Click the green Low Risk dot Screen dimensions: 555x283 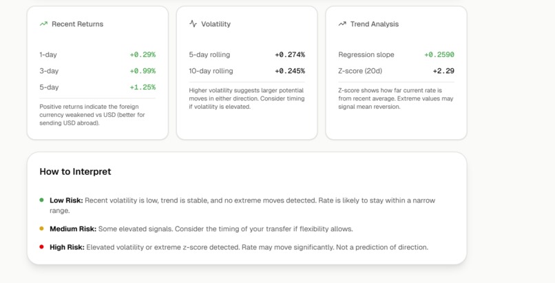41,200
